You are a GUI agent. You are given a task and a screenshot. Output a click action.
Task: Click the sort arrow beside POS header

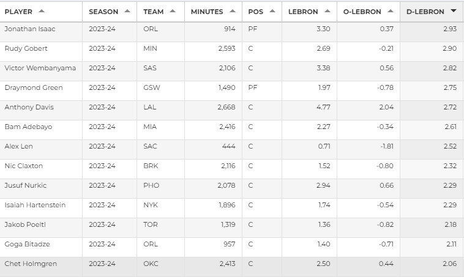point(269,12)
